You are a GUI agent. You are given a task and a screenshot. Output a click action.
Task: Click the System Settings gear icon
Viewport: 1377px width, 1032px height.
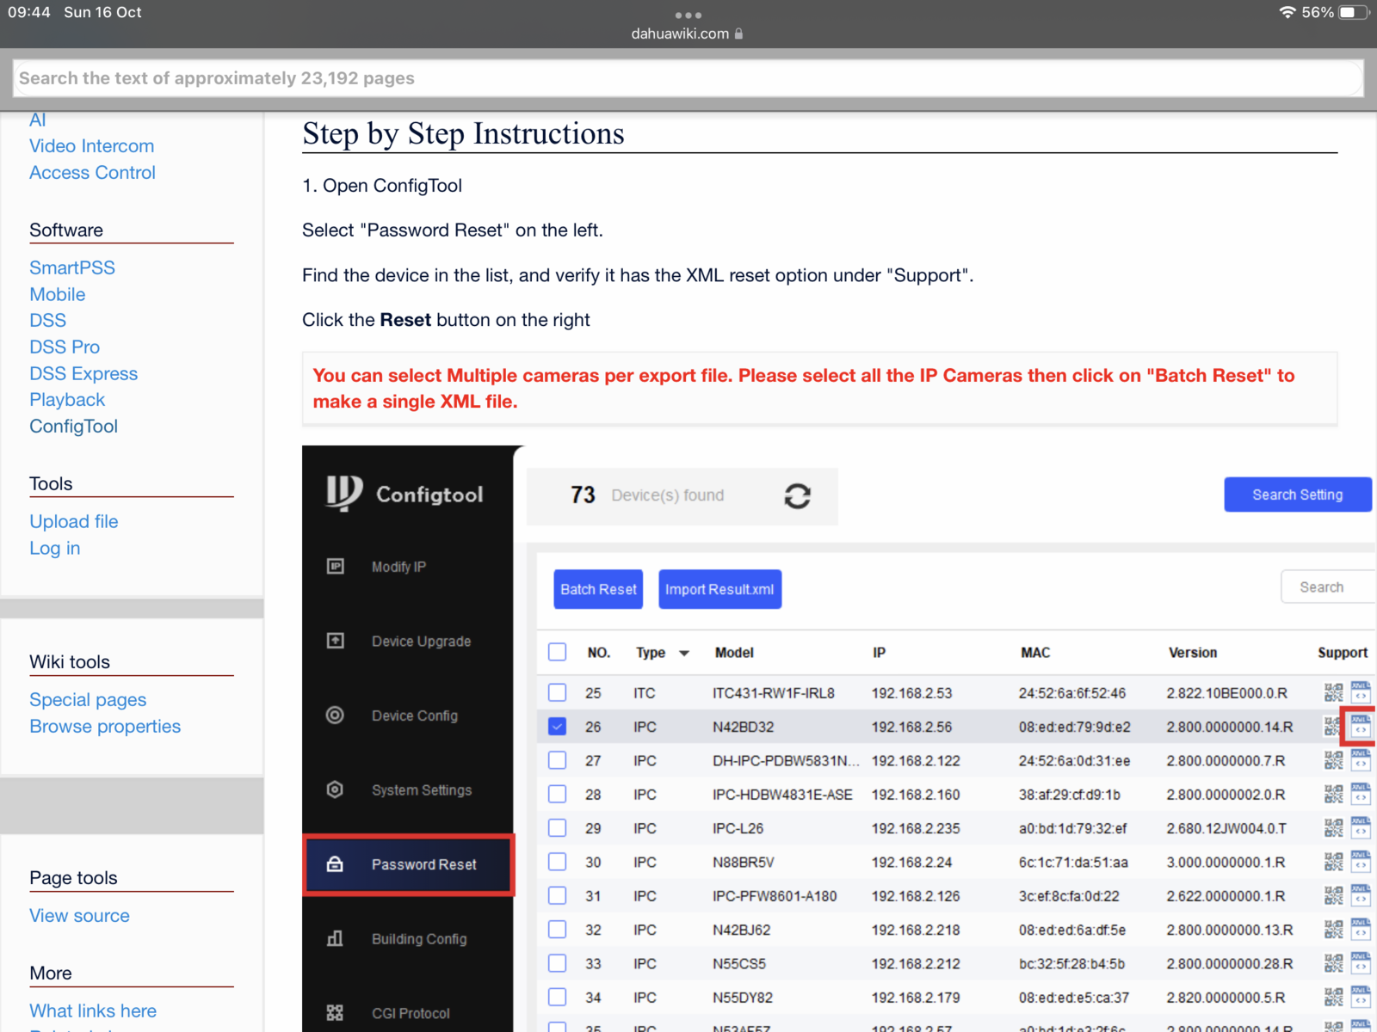336,789
